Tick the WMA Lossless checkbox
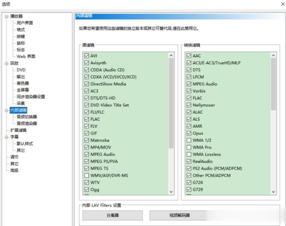The width and height of the screenshot is (286, 226). coord(189,155)
